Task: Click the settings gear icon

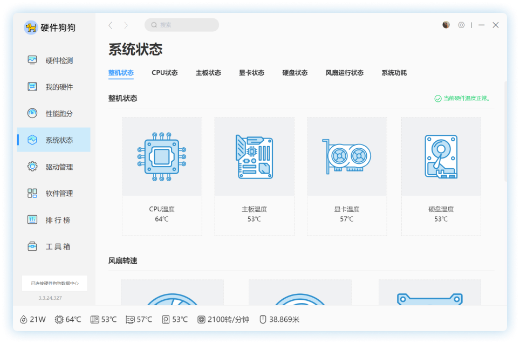Action: coord(461,25)
